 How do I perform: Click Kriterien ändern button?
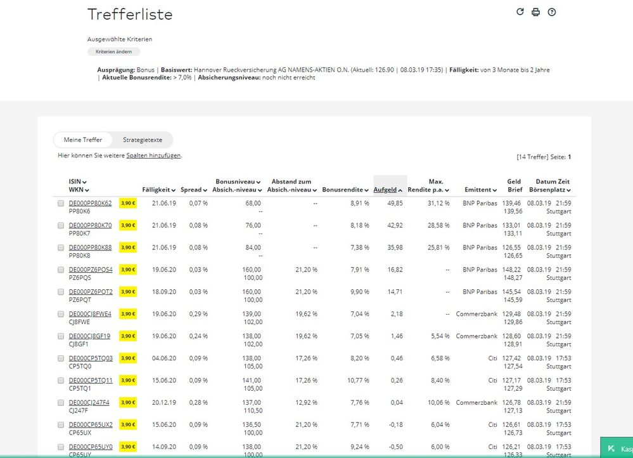113,52
